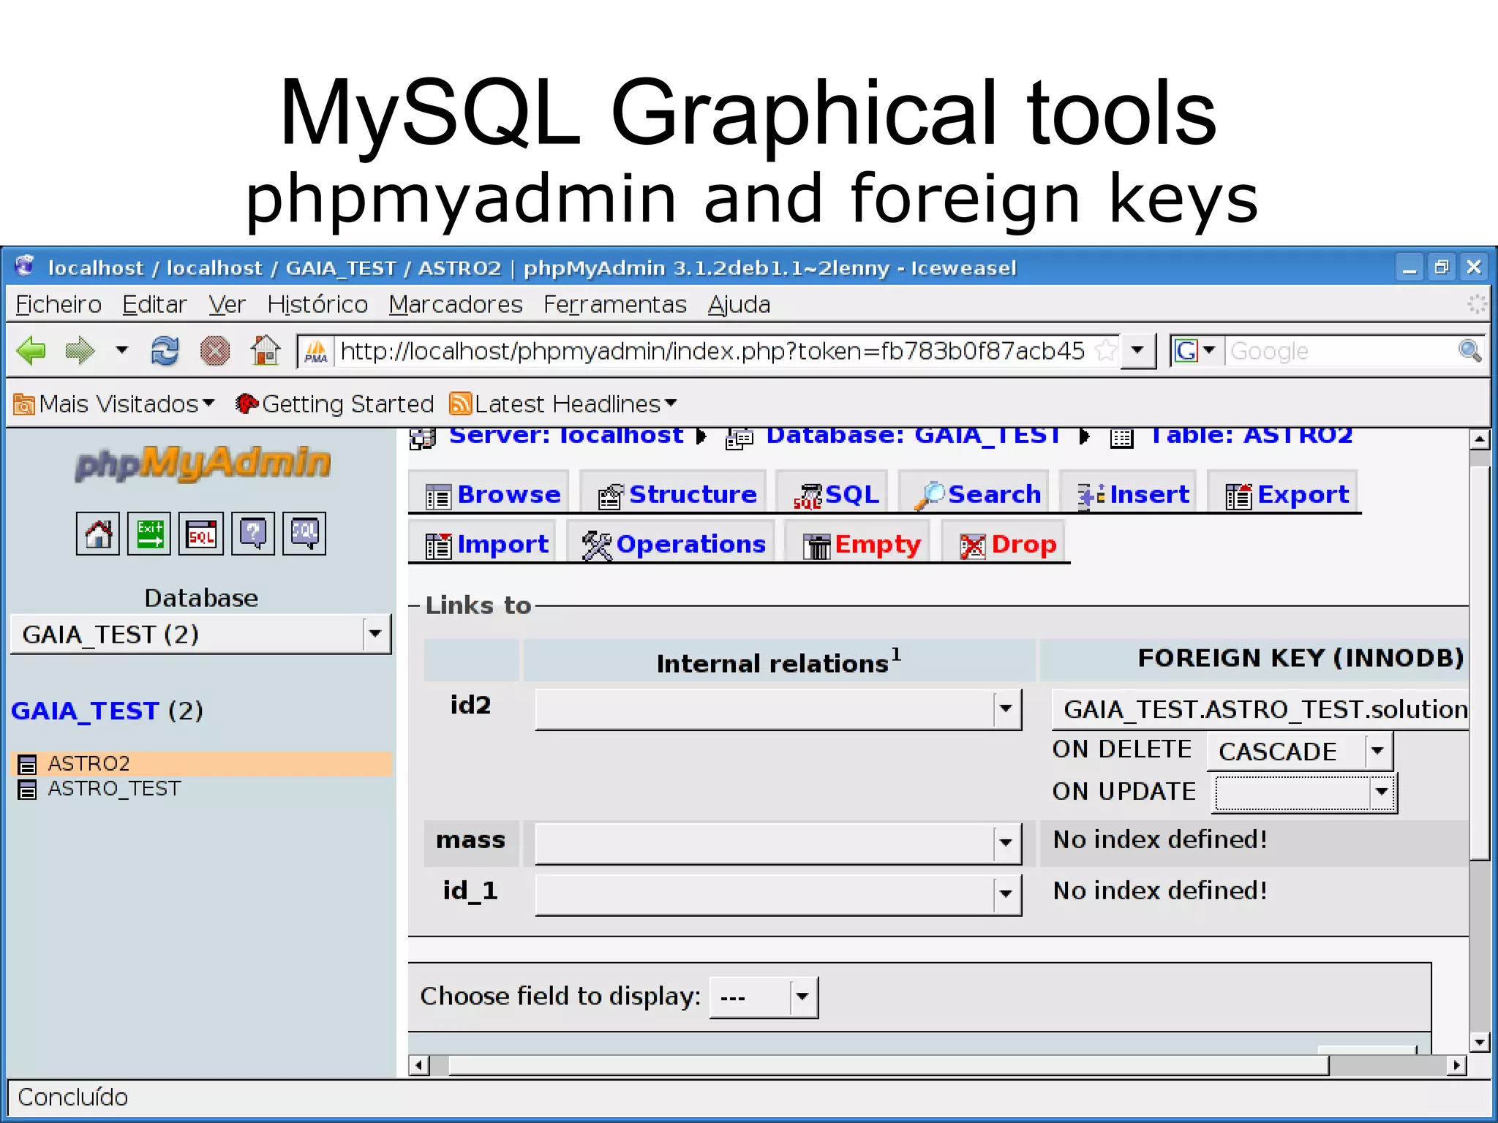1498x1123 pixels.
Task: Run search with the magnifier icon
Action: [1470, 351]
